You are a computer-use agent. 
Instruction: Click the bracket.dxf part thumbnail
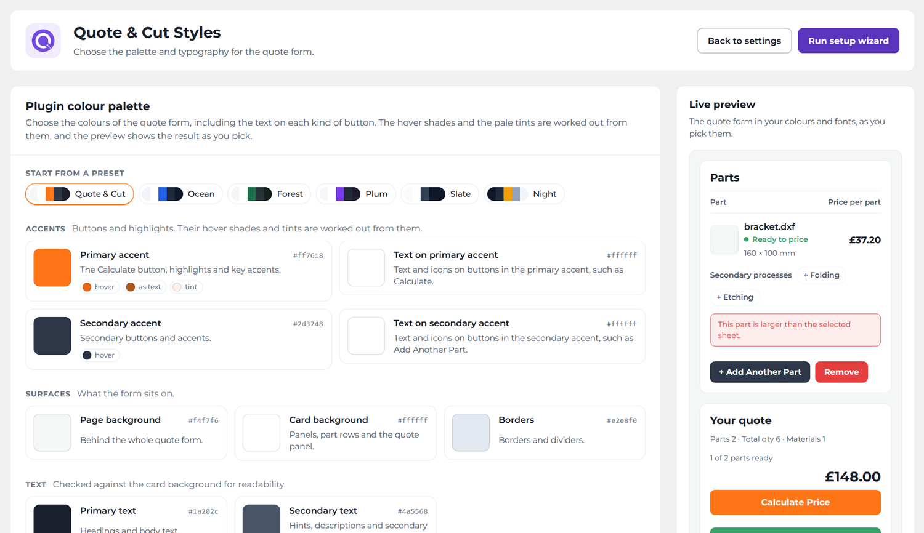(724, 239)
